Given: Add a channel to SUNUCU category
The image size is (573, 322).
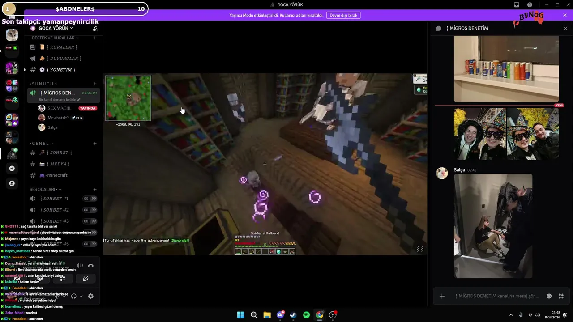Looking at the screenshot, I should point(95,84).
